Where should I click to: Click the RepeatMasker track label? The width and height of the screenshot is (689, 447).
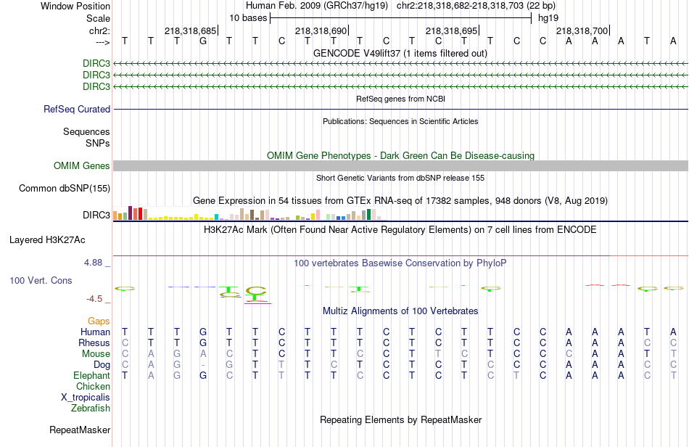point(80,430)
